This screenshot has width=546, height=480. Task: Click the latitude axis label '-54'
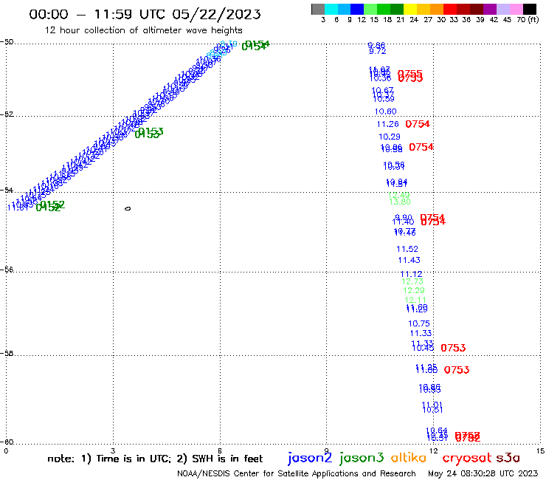click(7, 191)
